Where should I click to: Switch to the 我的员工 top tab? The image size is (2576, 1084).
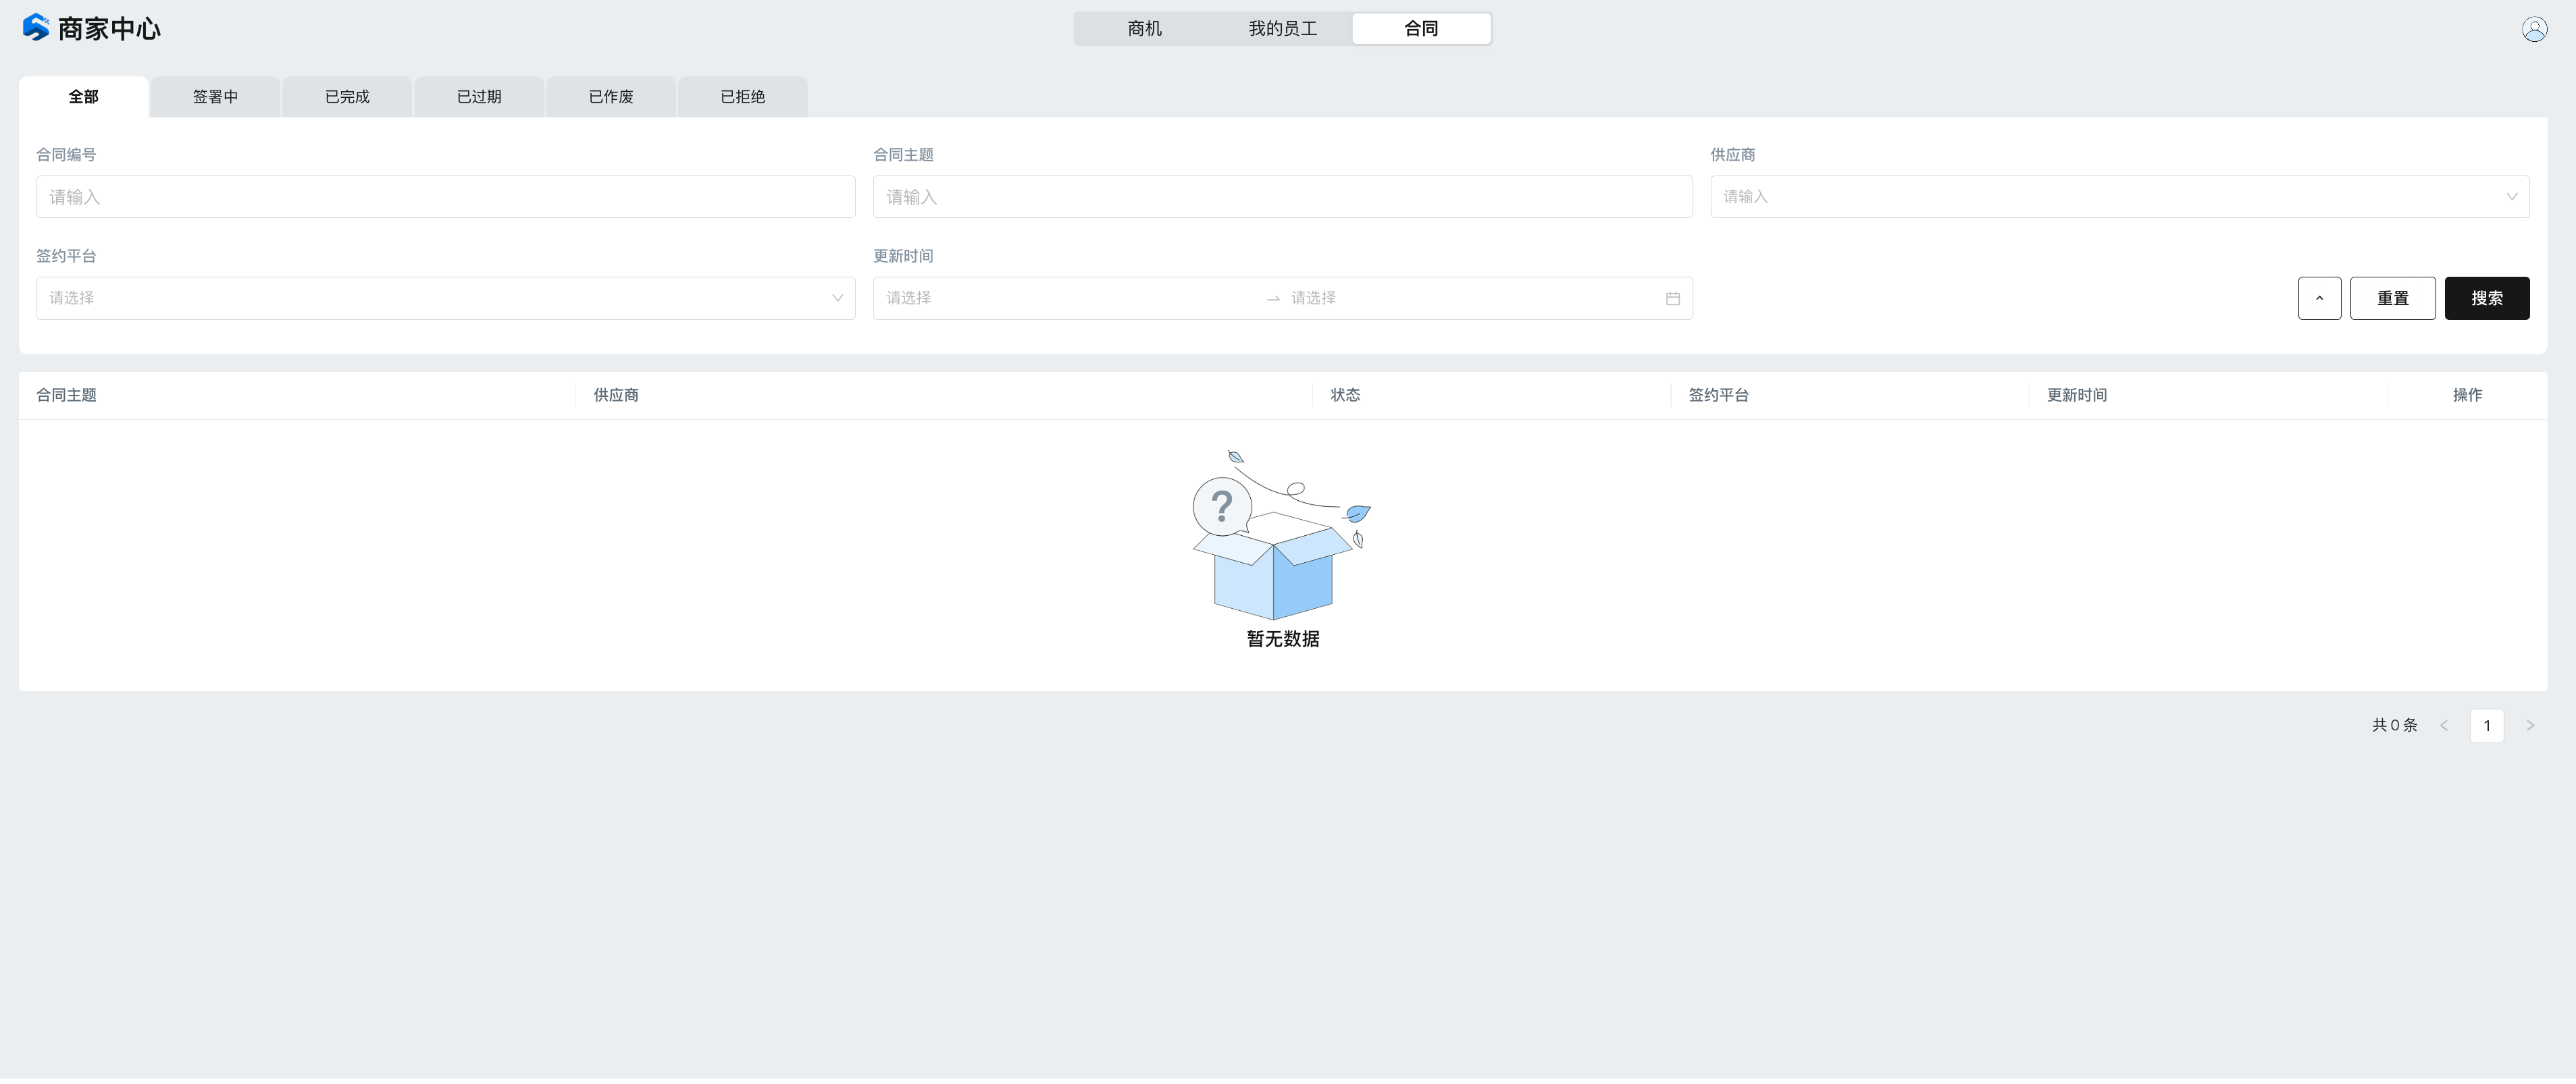pyautogui.click(x=1282, y=29)
